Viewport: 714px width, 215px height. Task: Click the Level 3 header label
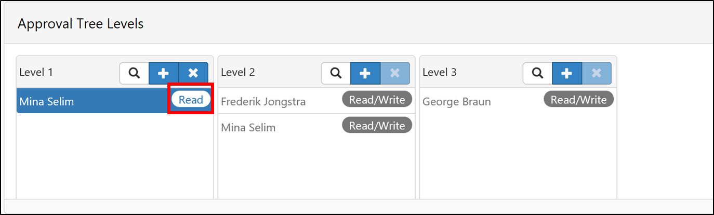click(x=440, y=72)
